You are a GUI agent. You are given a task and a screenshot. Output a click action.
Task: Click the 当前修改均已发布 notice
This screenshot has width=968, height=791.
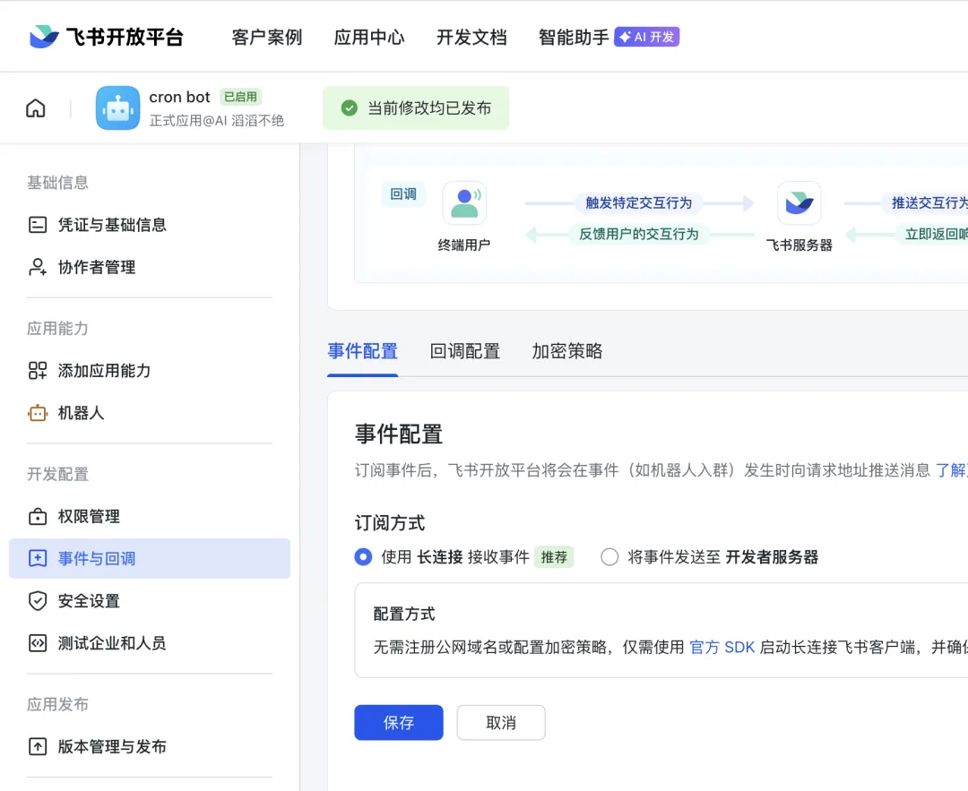(x=416, y=108)
